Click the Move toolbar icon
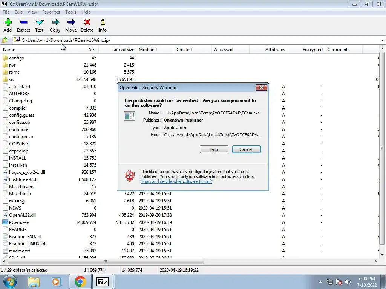 pos(71,25)
